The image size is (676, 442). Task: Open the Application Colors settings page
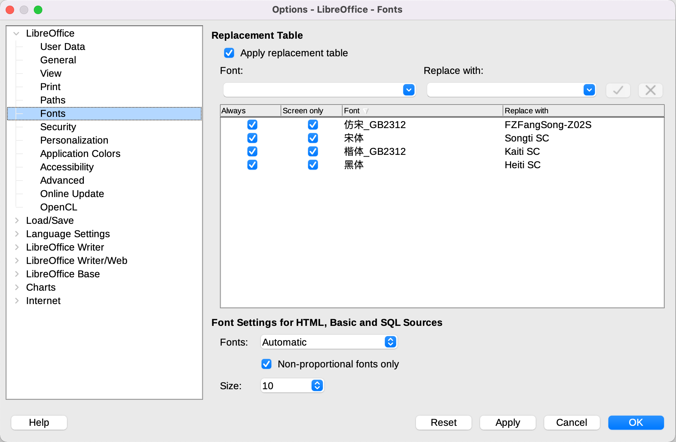coord(80,153)
